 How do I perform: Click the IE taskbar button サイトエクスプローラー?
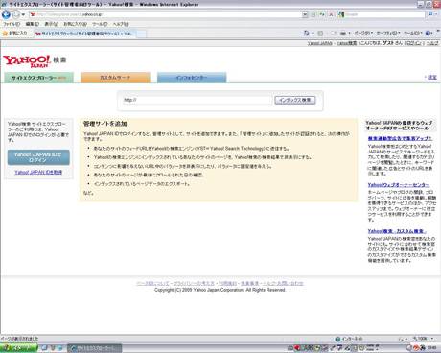95,348
